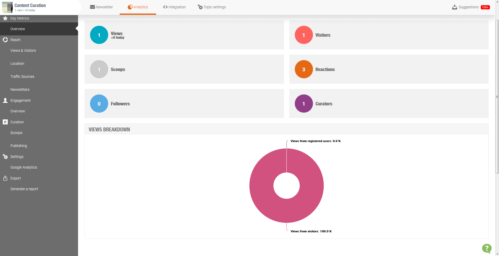Open Views & Visitors in sidebar
This screenshot has width=499, height=256.
[x=23, y=50]
